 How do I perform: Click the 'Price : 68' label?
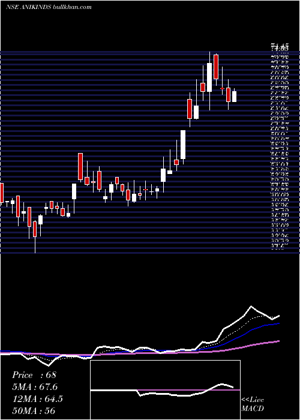34,375
